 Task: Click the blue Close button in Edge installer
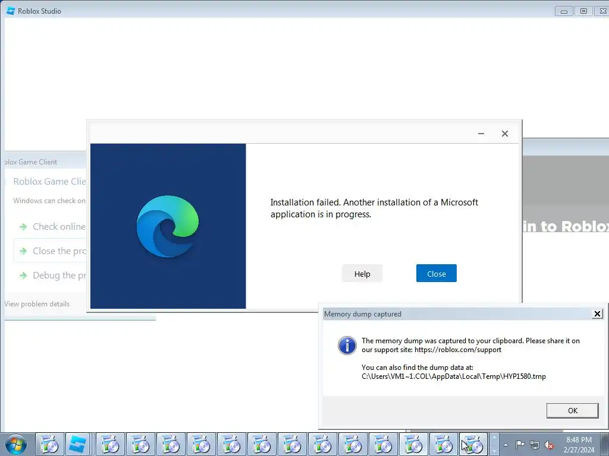[436, 273]
